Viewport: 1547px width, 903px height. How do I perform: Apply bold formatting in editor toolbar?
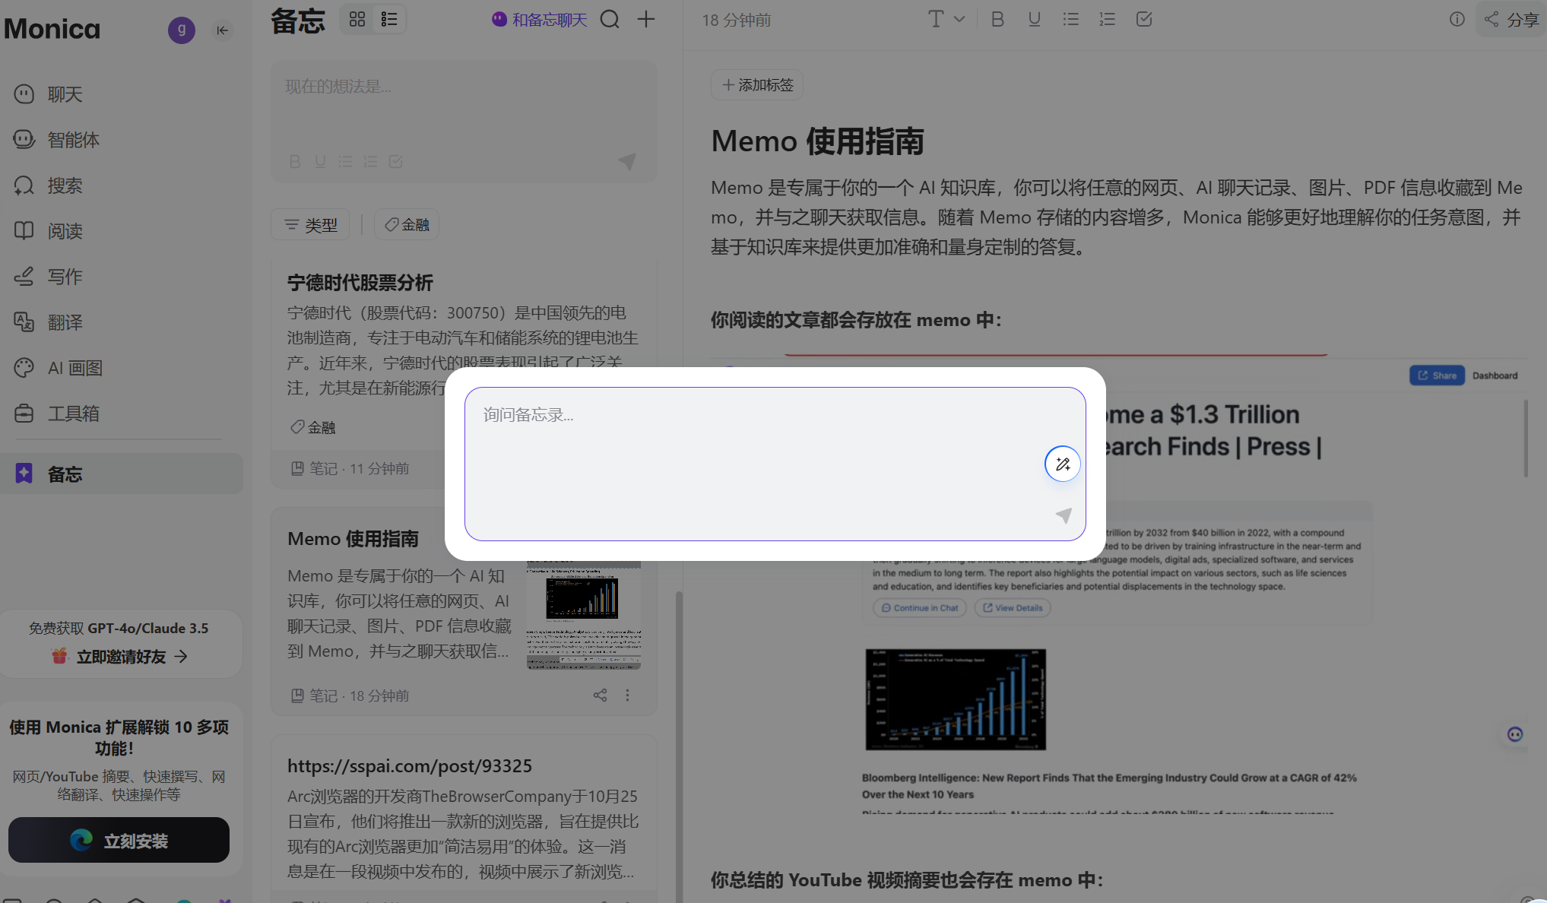coord(997,19)
